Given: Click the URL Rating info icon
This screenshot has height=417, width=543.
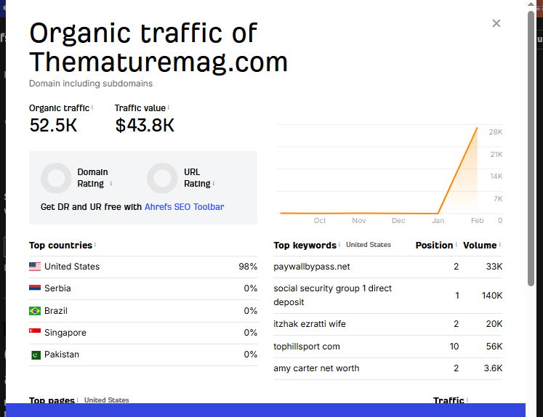Looking at the screenshot, I should 213,183.
